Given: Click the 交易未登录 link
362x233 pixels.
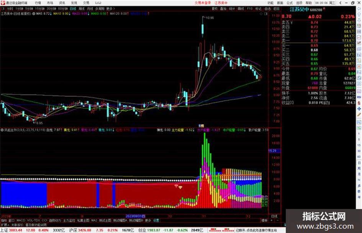Looking at the screenshot, I should click(203, 3).
